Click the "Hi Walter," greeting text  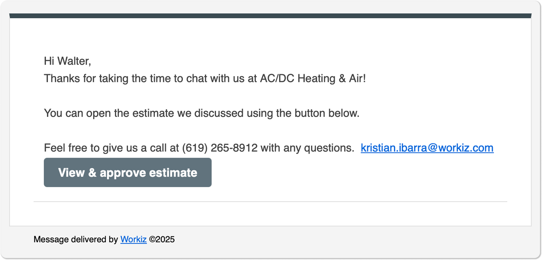point(67,61)
